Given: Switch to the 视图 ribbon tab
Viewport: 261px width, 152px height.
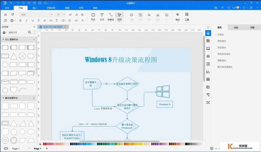Looking at the screenshot, I should pos(67,8).
